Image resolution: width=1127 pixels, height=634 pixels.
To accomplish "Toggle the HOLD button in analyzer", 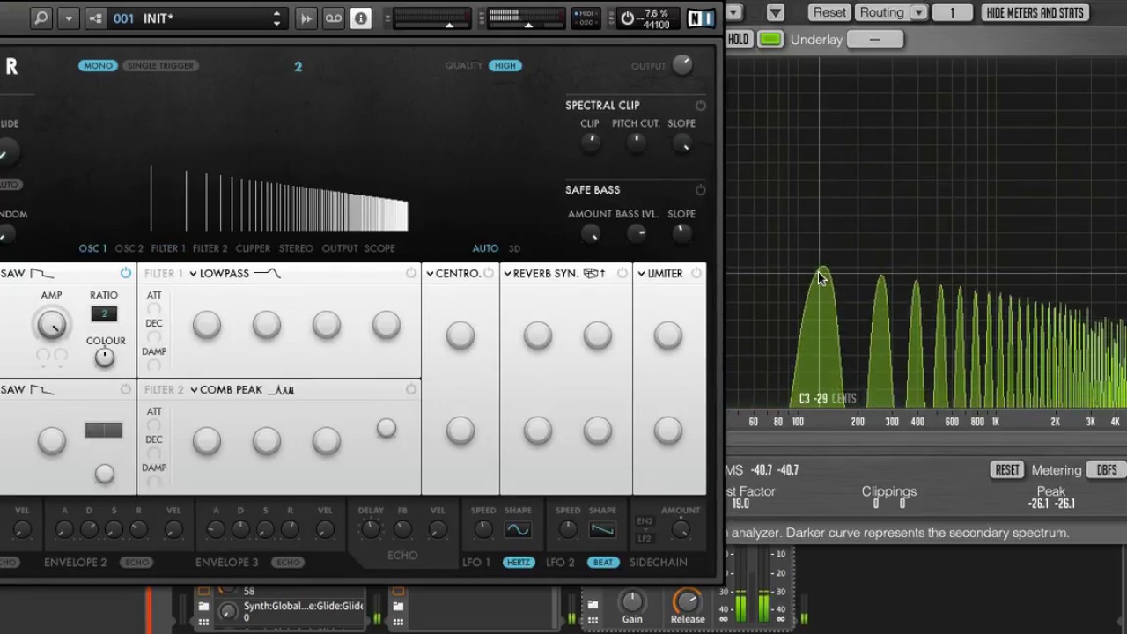I will (739, 40).
